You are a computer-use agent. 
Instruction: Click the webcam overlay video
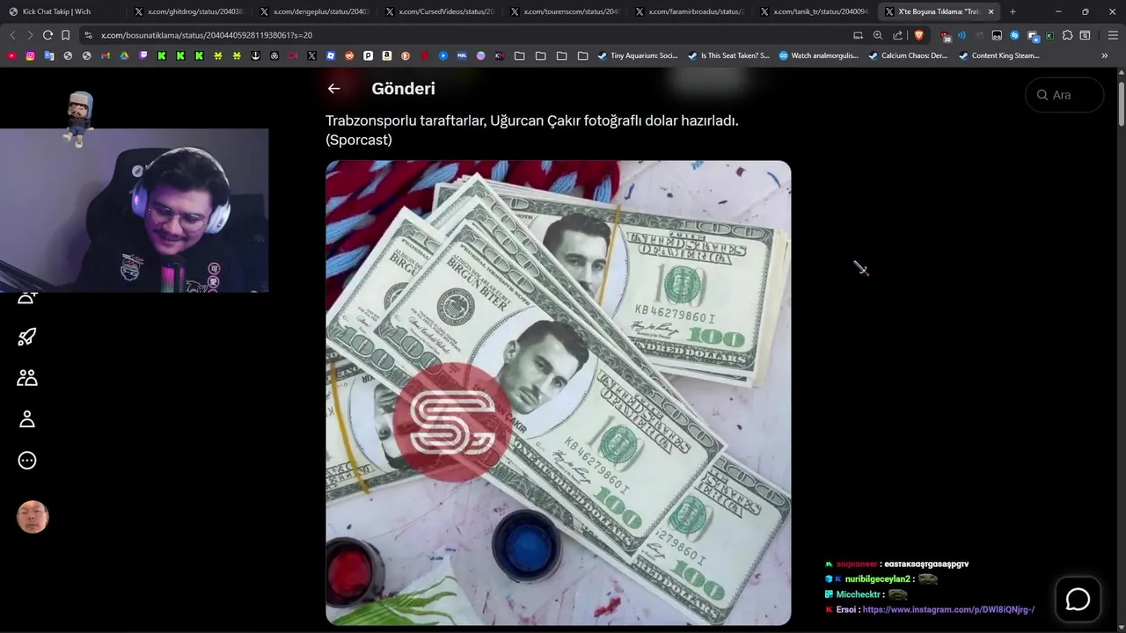pos(134,210)
